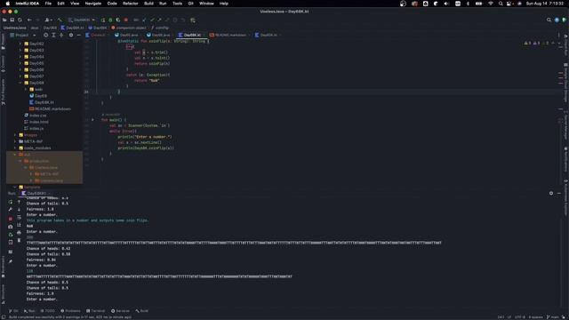Open the Git tool window button
This screenshot has width=569, height=320.
click(x=13, y=311)
